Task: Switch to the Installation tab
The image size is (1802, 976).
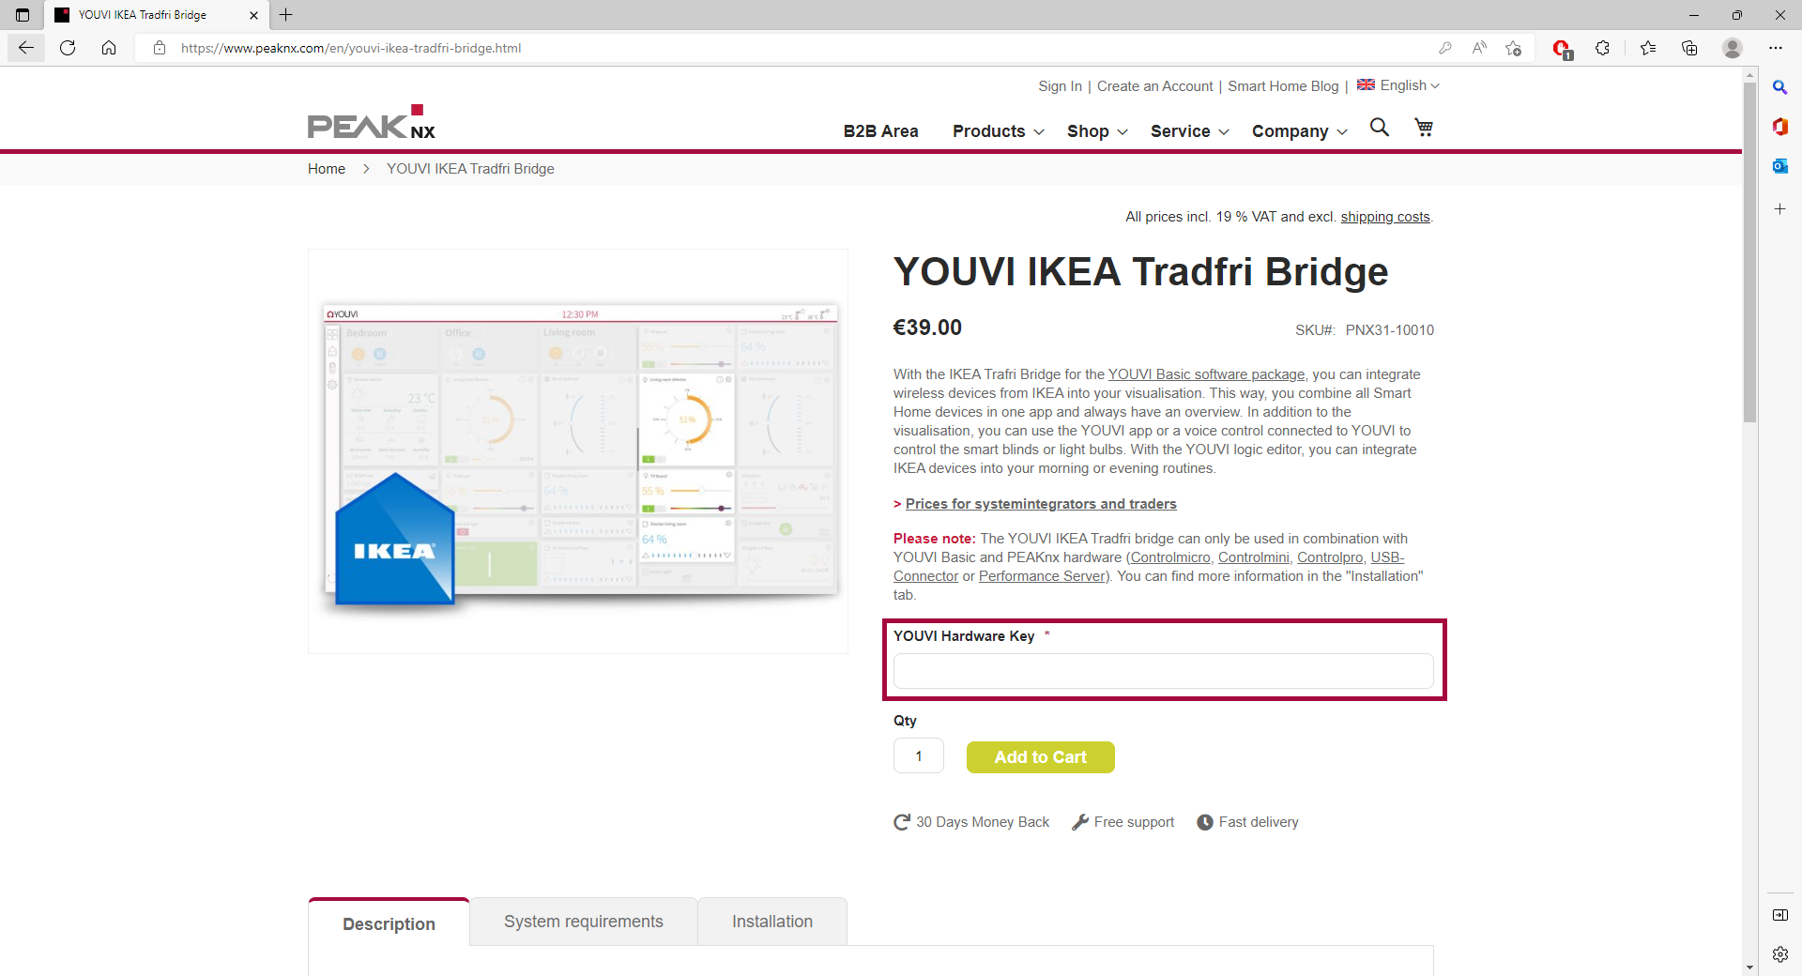Action: tap(771, 922)
